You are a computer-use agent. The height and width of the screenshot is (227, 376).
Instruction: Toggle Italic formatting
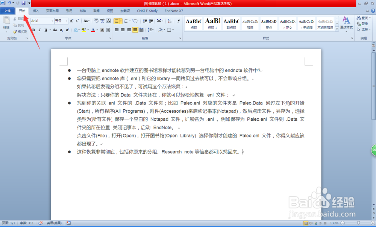tap(39, 30)
